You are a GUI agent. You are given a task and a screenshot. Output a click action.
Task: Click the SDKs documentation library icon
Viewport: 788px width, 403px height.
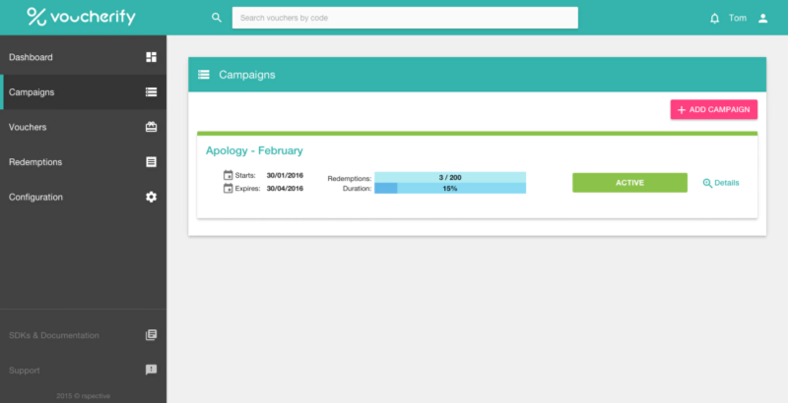pos(152,335)
